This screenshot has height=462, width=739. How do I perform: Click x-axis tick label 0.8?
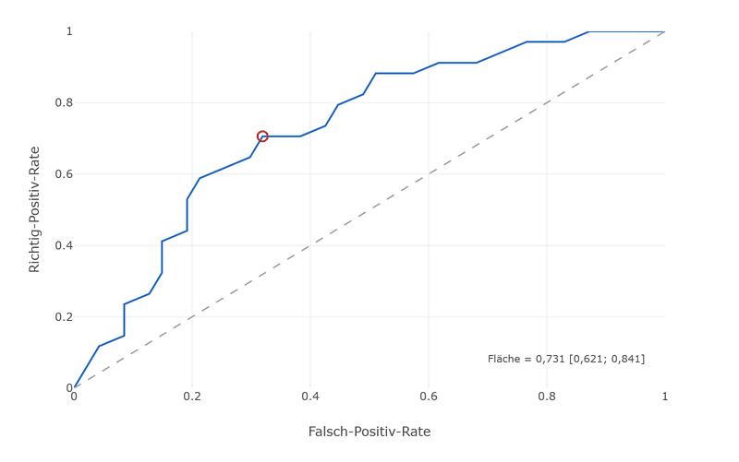point(547,397)
